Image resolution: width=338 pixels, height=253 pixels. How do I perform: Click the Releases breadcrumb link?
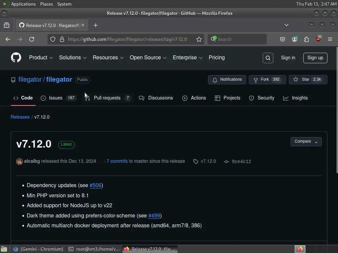[20, 117]
